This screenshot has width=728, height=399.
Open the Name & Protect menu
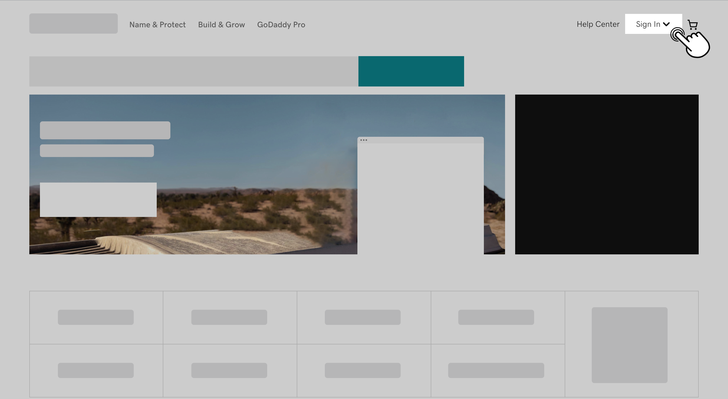point(157,25)
